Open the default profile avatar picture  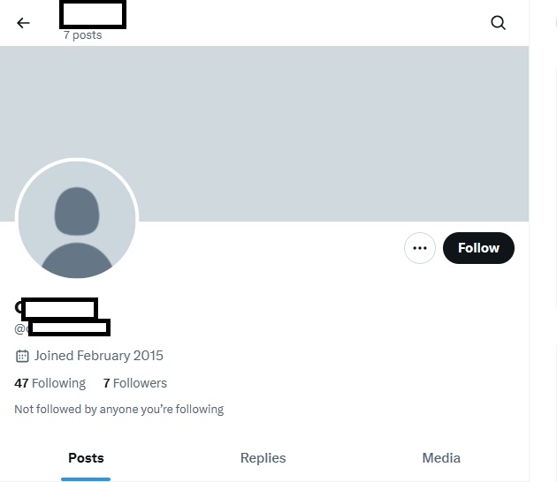click(x=77, y=219)
